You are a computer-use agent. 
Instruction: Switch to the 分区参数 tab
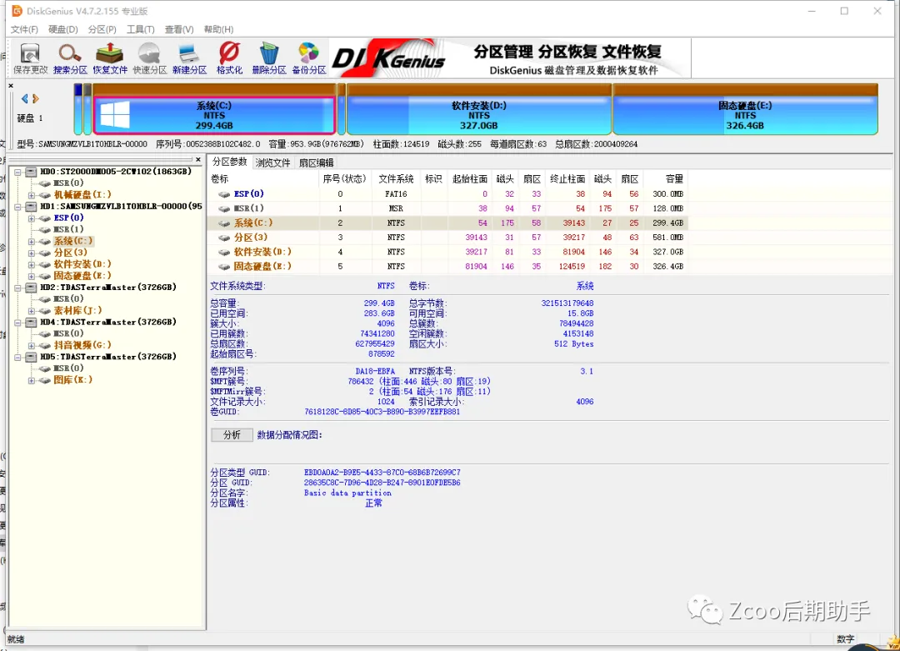[230, 162]
